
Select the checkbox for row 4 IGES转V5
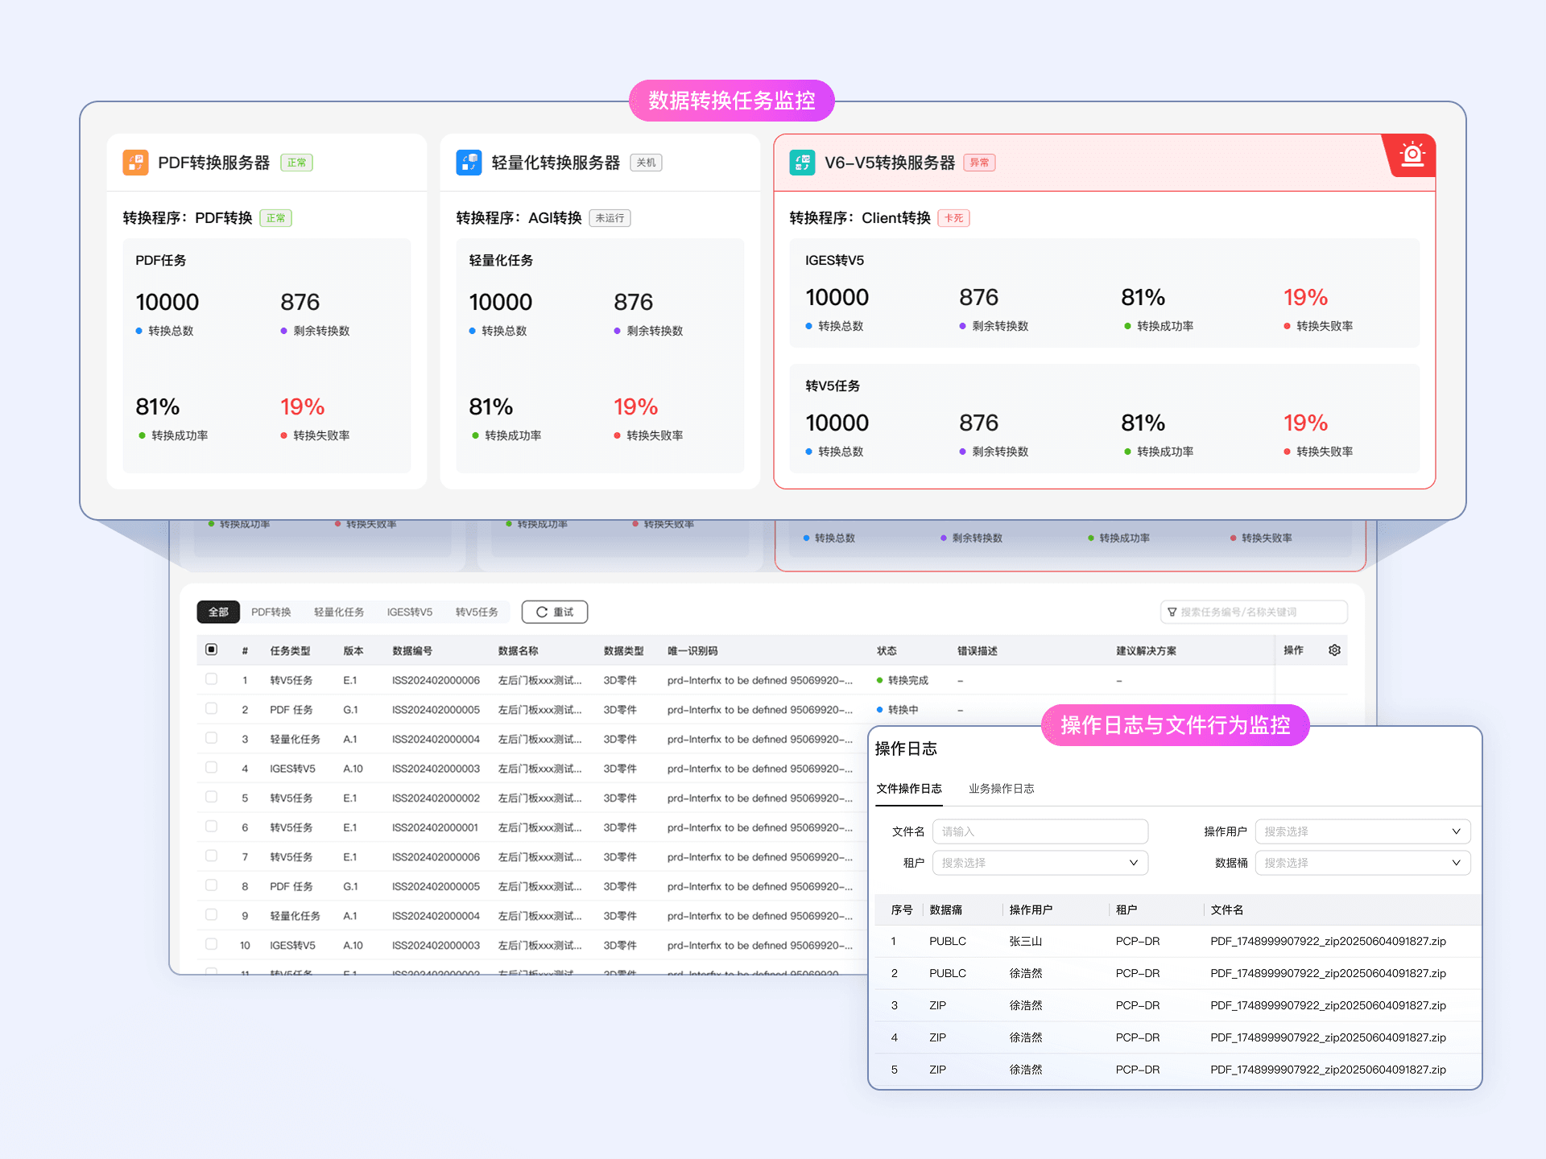(212, 768)
